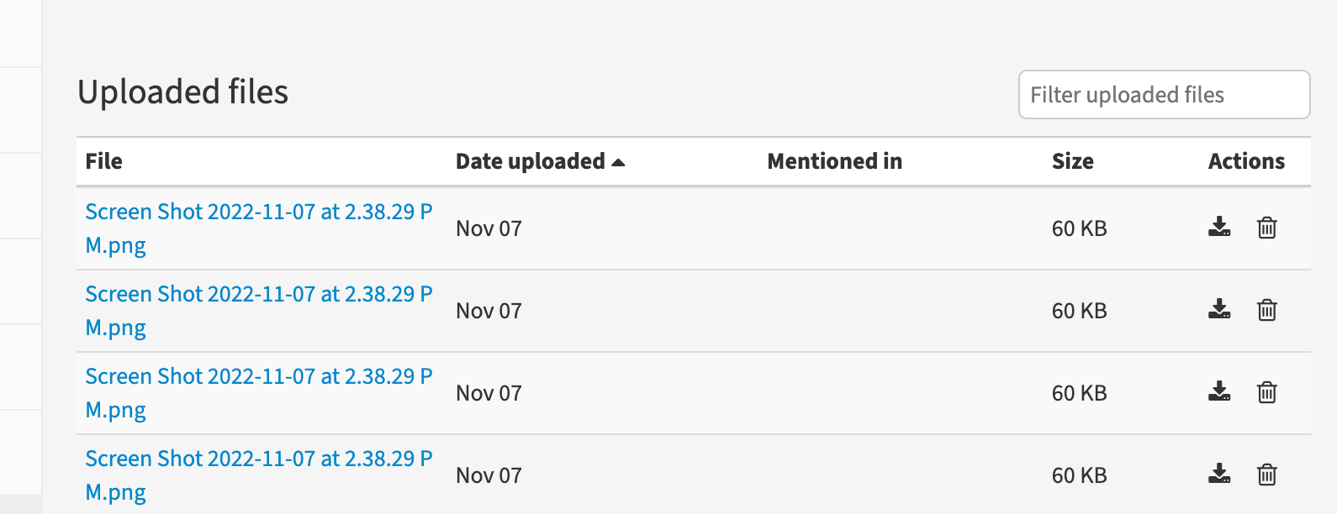This screenshot has height=514, width=1337.
Task: Download the third file in the list
Action: (1219, 392)
